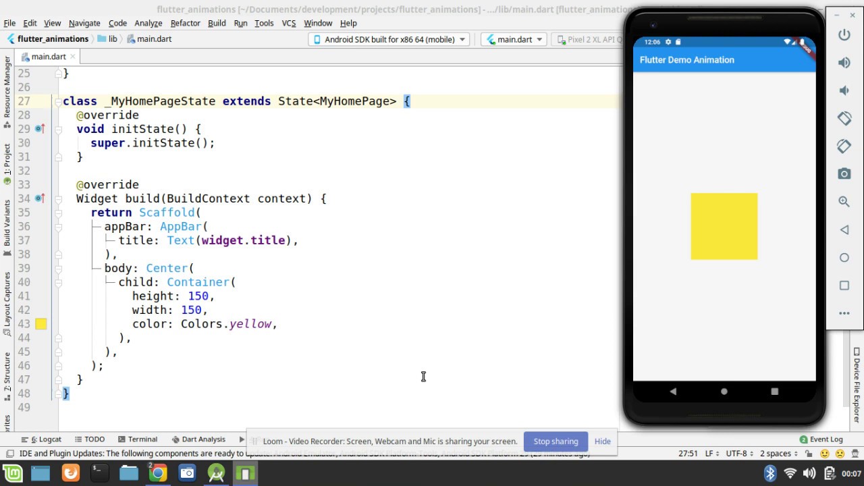Click the emulator zoom icon
The image size is (864, 486).
point(844,202)
